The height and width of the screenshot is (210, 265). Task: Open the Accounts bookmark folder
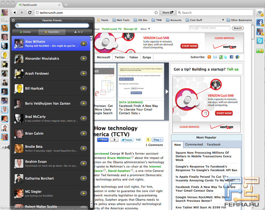(173, 20)
